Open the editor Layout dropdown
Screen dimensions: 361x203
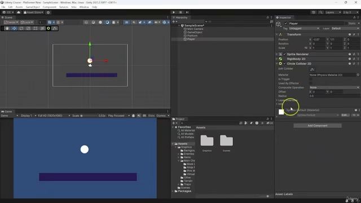[x=351, y=12]
